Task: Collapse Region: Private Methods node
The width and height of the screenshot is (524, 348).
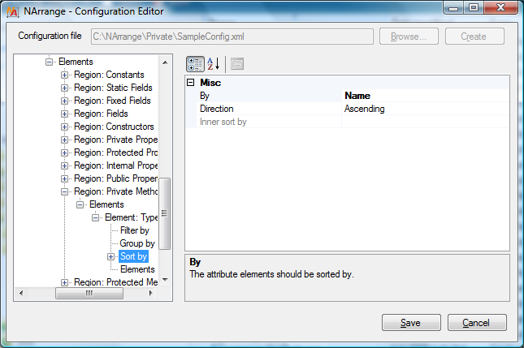Action: 65,191
